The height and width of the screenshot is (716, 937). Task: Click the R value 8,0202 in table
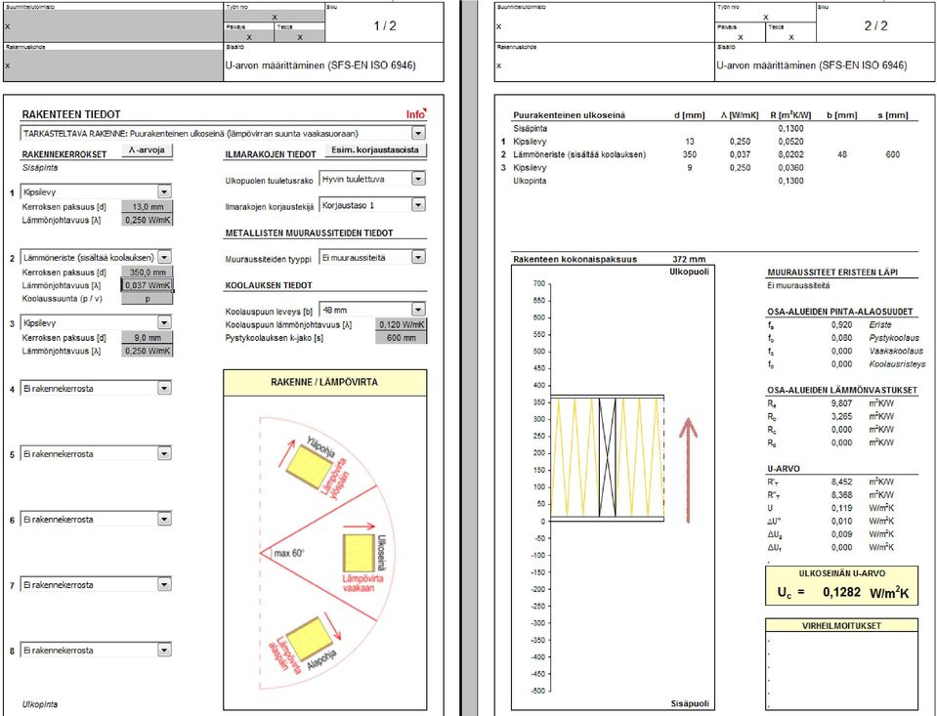(x=790, y=154)
